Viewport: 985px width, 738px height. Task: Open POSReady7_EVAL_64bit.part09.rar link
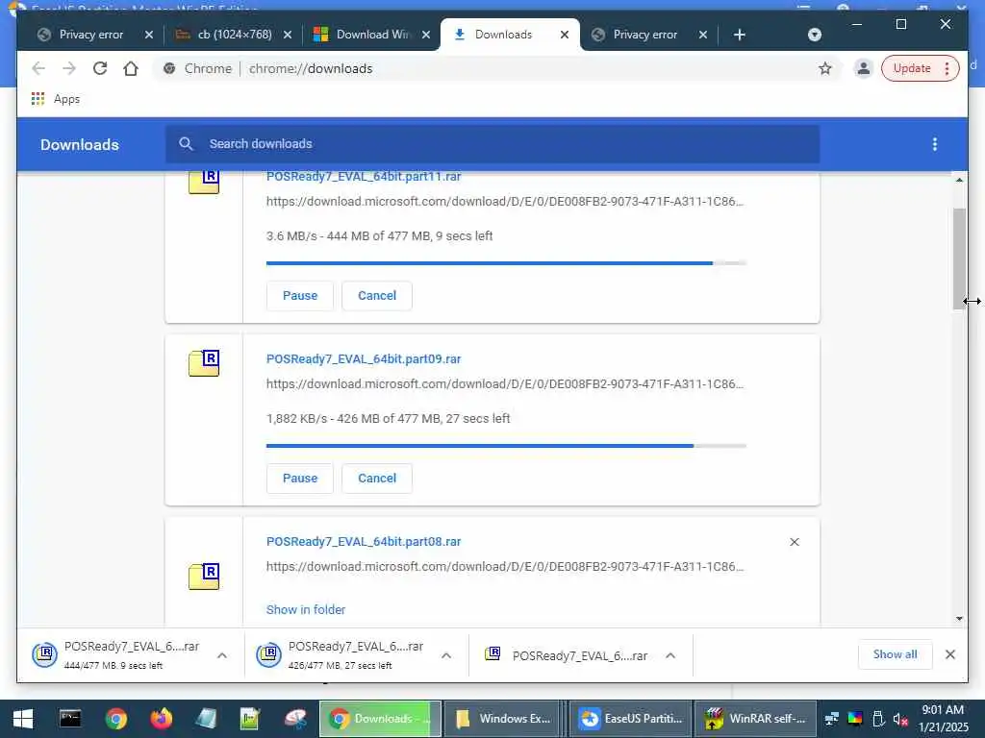(x=363, y=359)
